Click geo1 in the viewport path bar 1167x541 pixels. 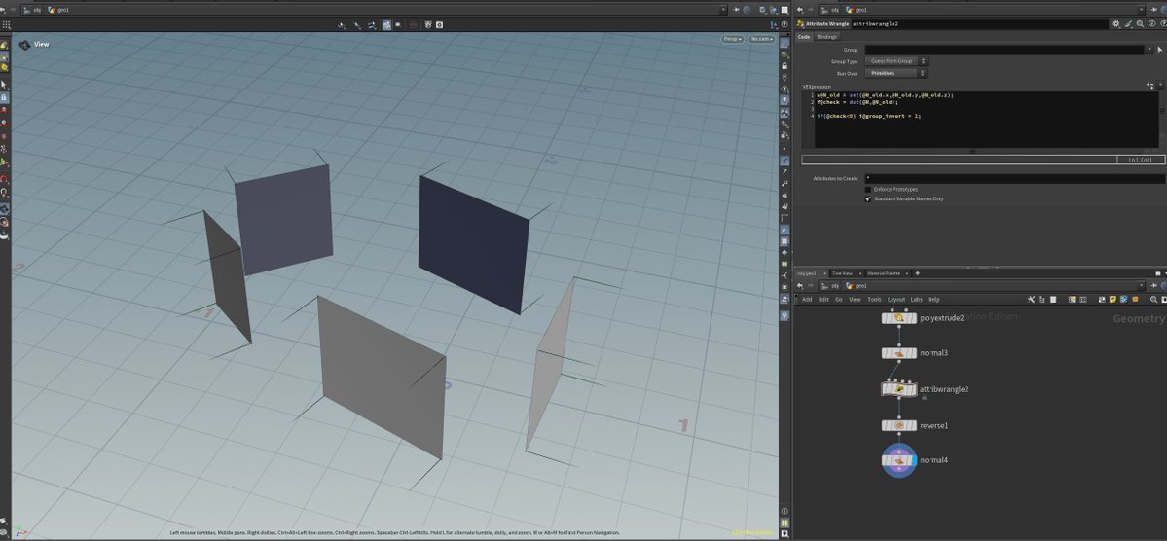[x=62, y=10]
